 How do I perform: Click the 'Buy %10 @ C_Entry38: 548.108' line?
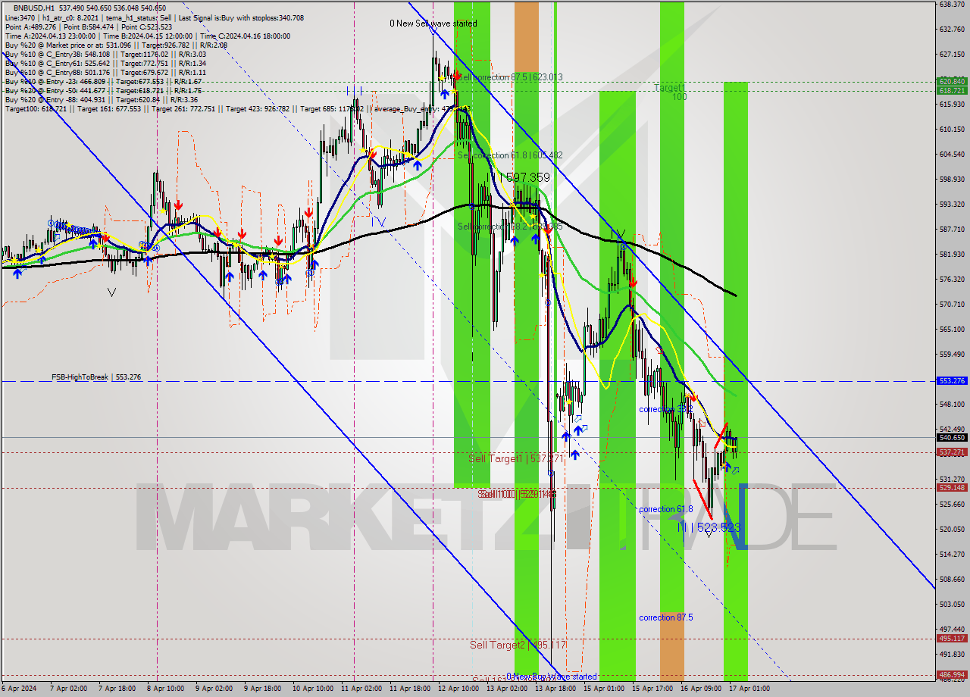click(105, 54)
